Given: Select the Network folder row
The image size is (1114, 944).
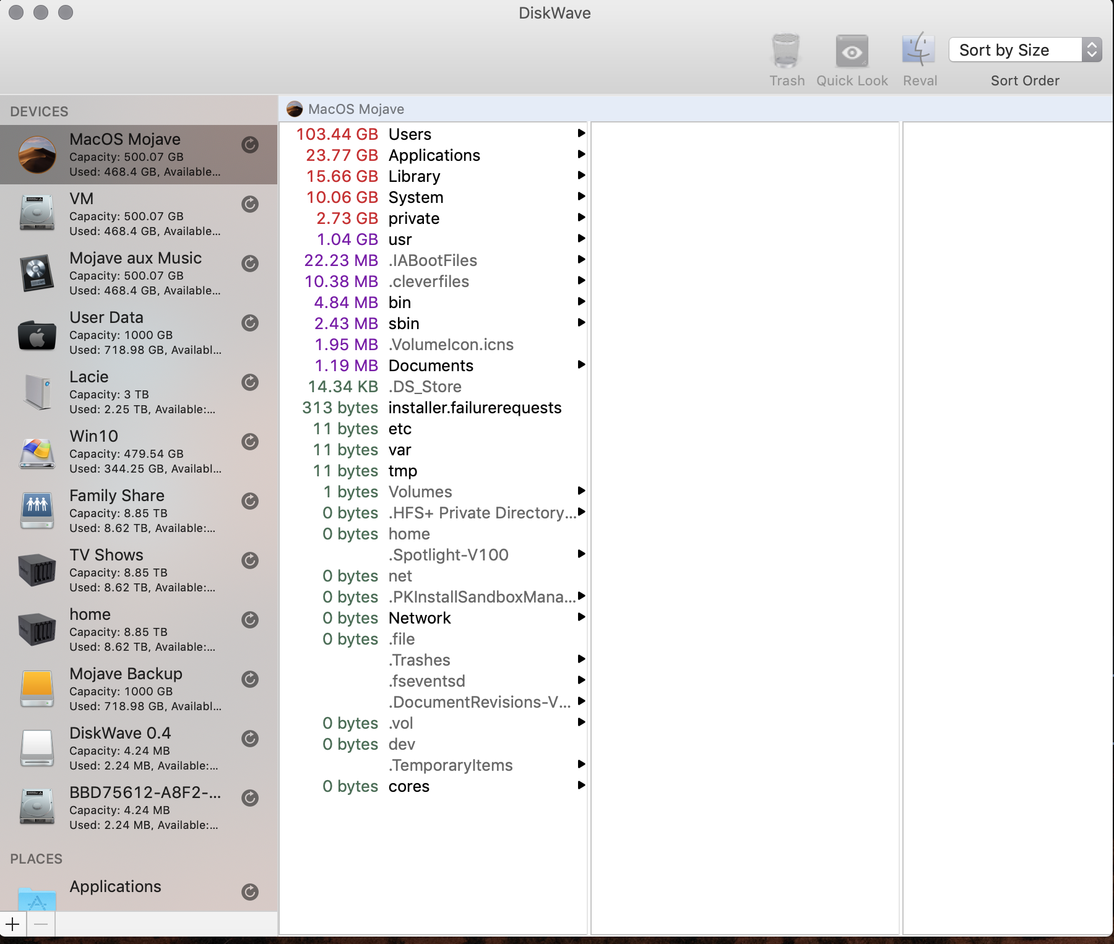Looking at the screenshot, I should coord(433,618).
